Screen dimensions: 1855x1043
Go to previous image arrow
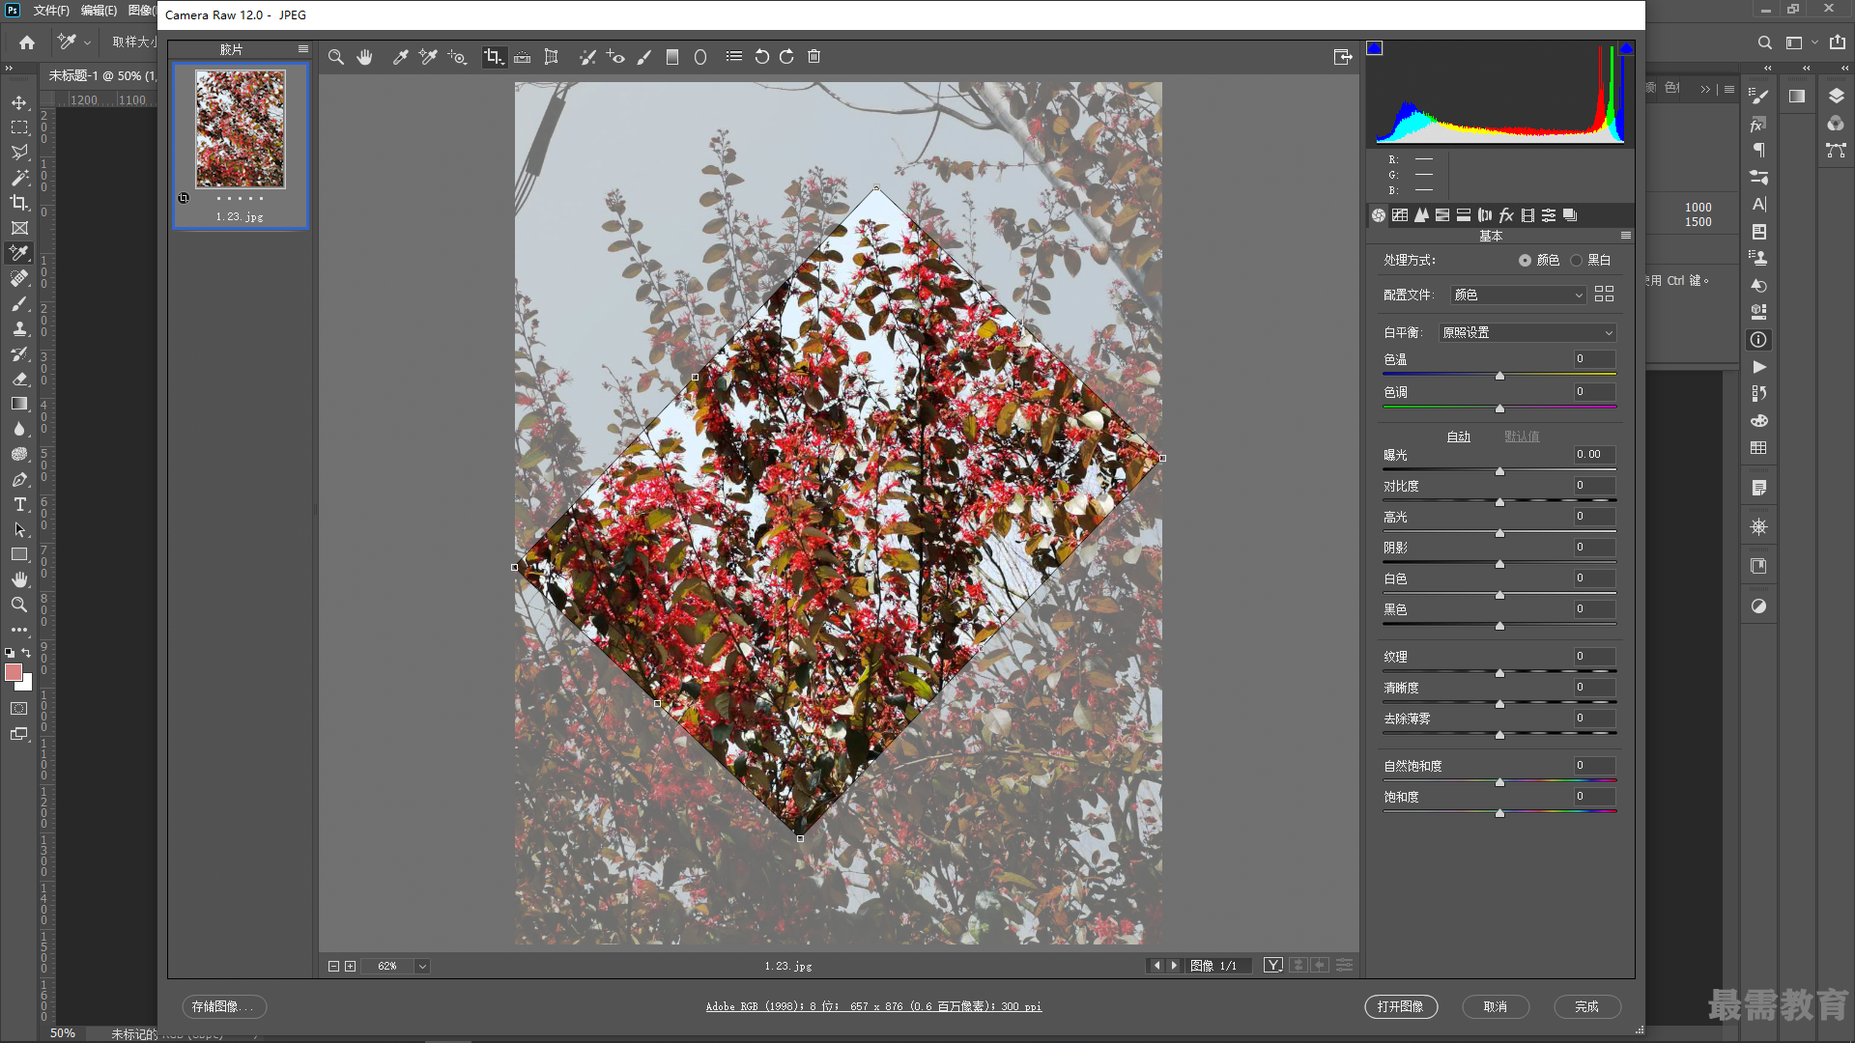(1156, 966)
